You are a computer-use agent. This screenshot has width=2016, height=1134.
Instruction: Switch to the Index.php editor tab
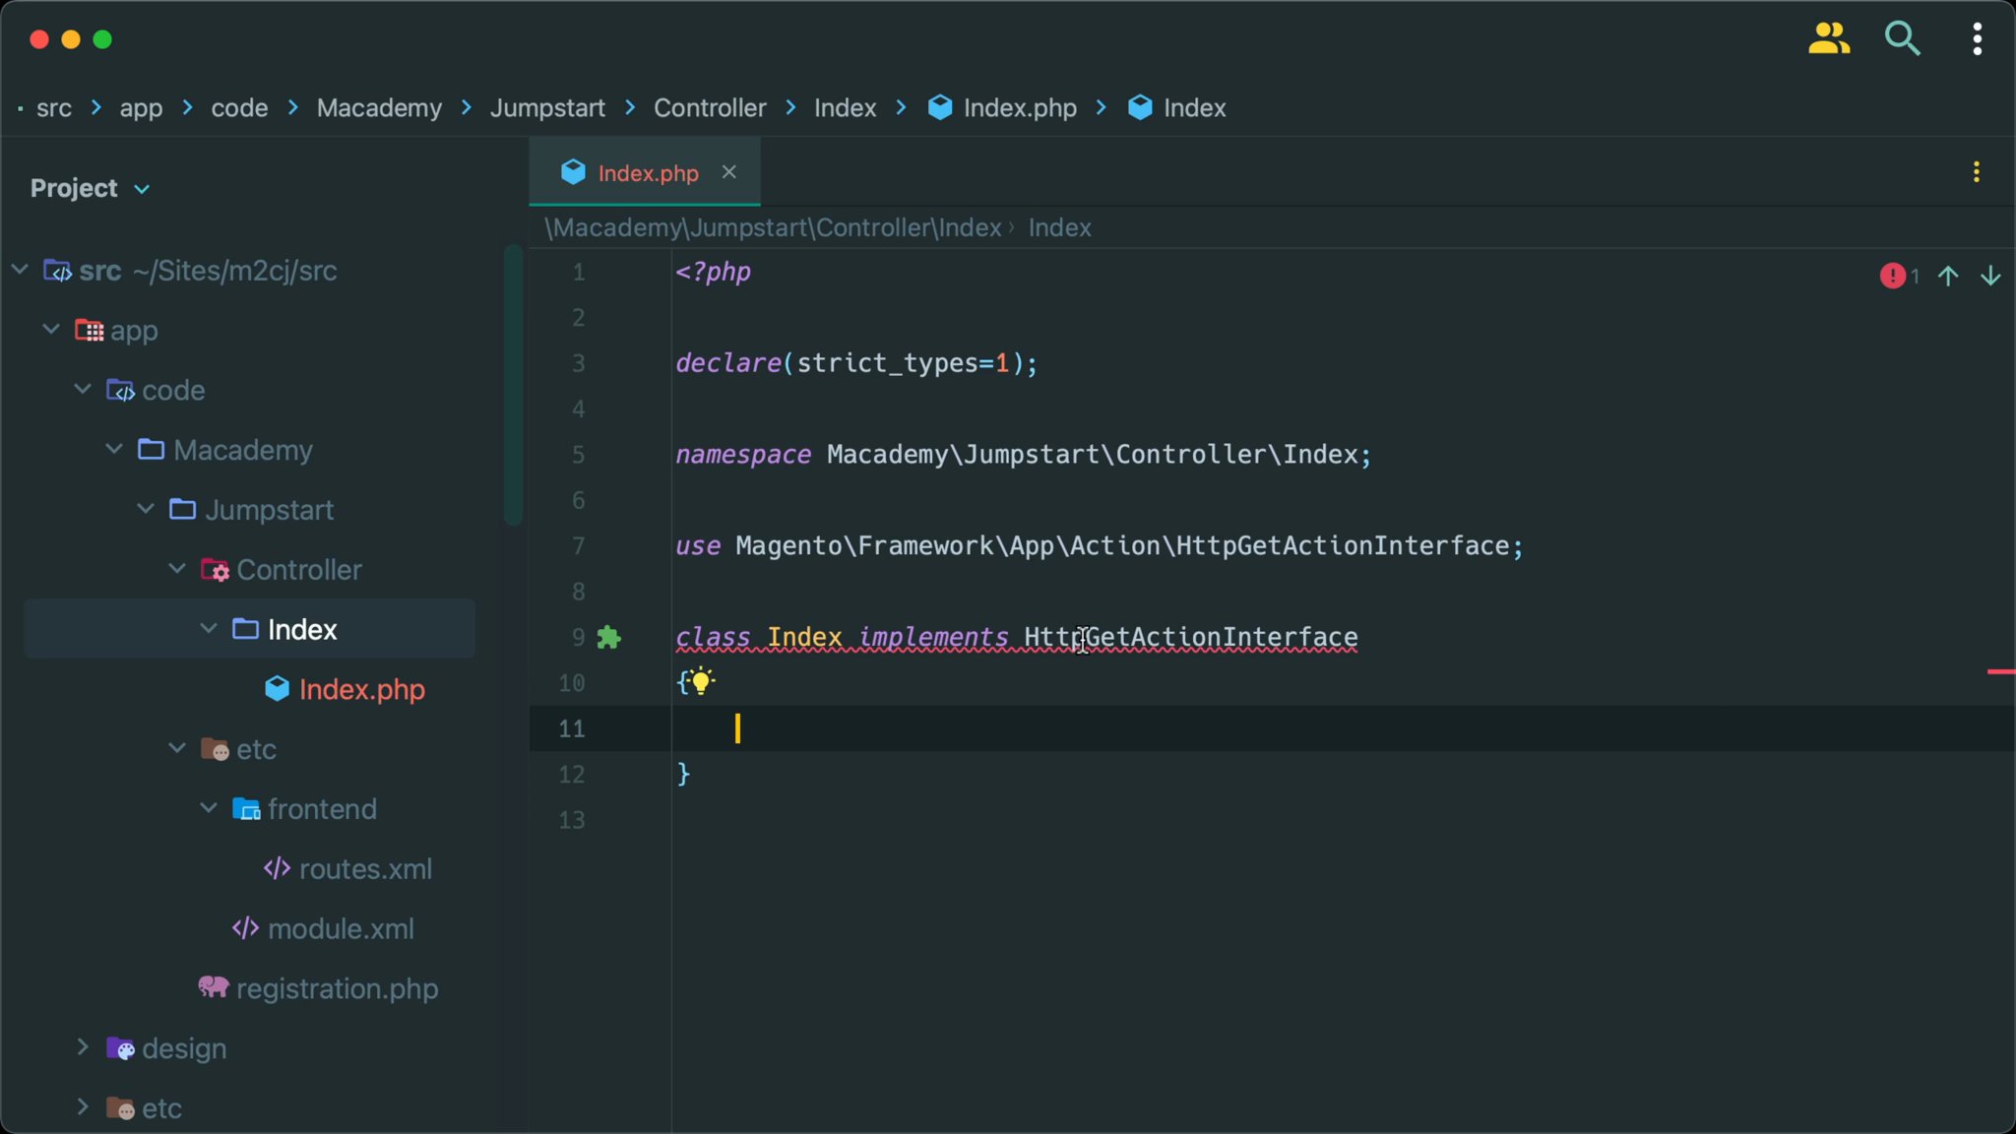tap(645, 171)
